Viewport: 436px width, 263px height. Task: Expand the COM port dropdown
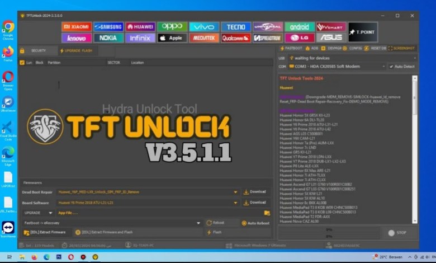click(x=383, y=66)
